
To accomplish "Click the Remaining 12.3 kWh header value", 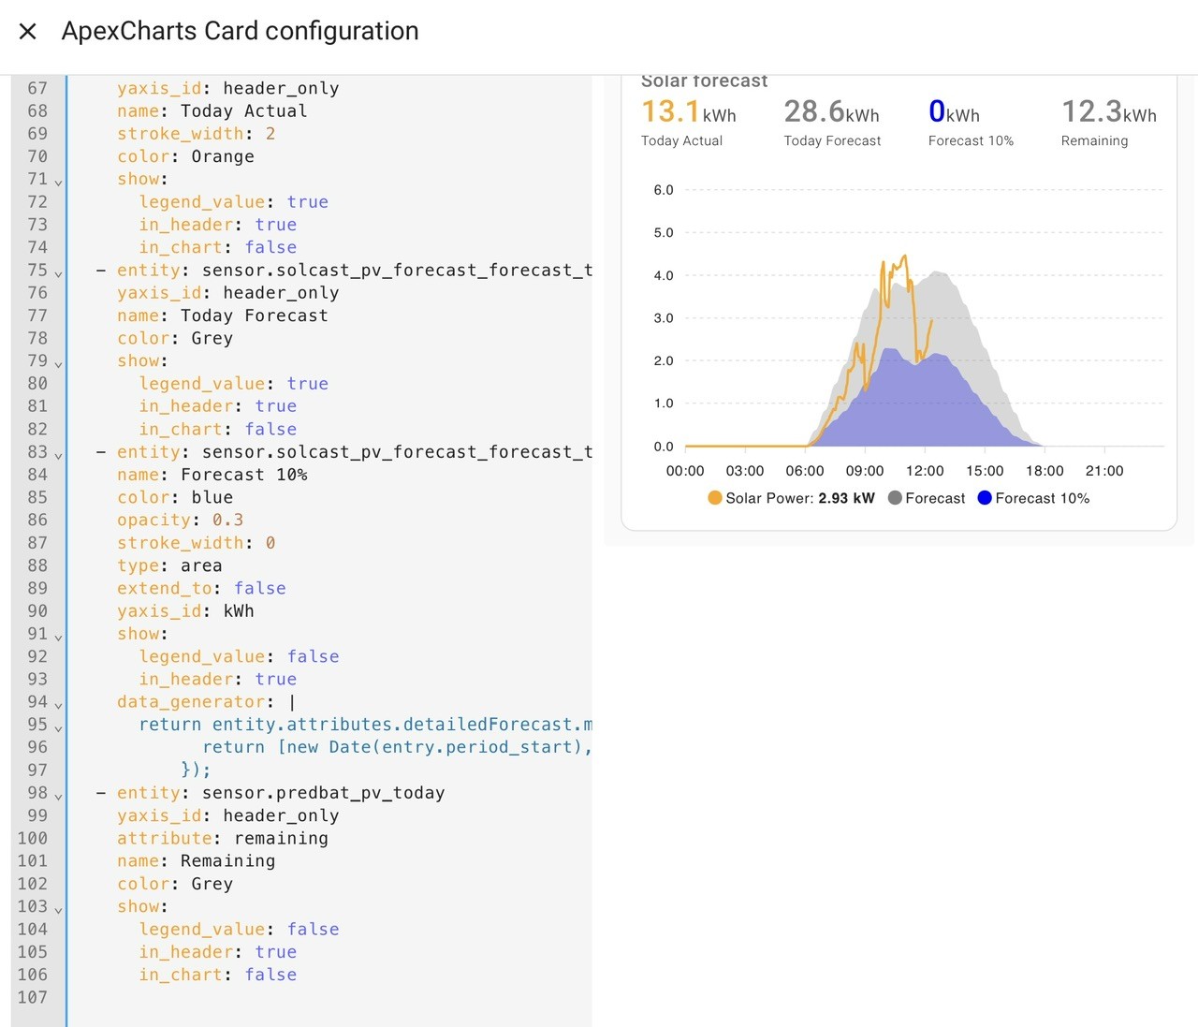I will click(x=1109, y=112).
